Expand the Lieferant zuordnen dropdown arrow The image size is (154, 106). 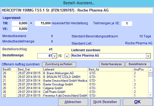[x=148, y=56]
